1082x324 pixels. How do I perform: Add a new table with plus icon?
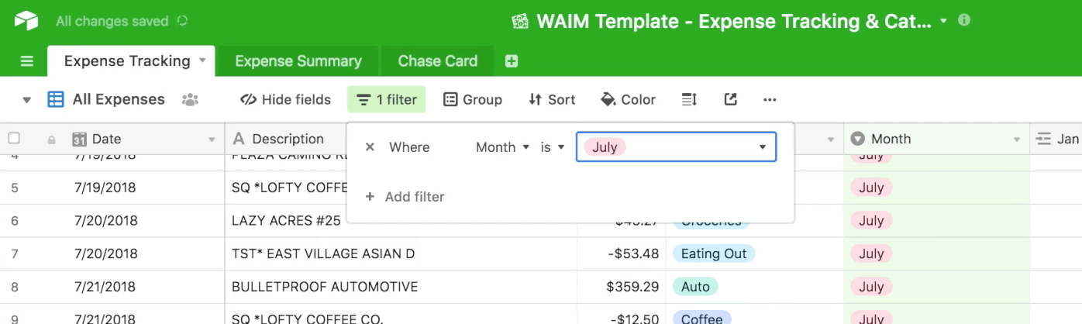(512, 61)
